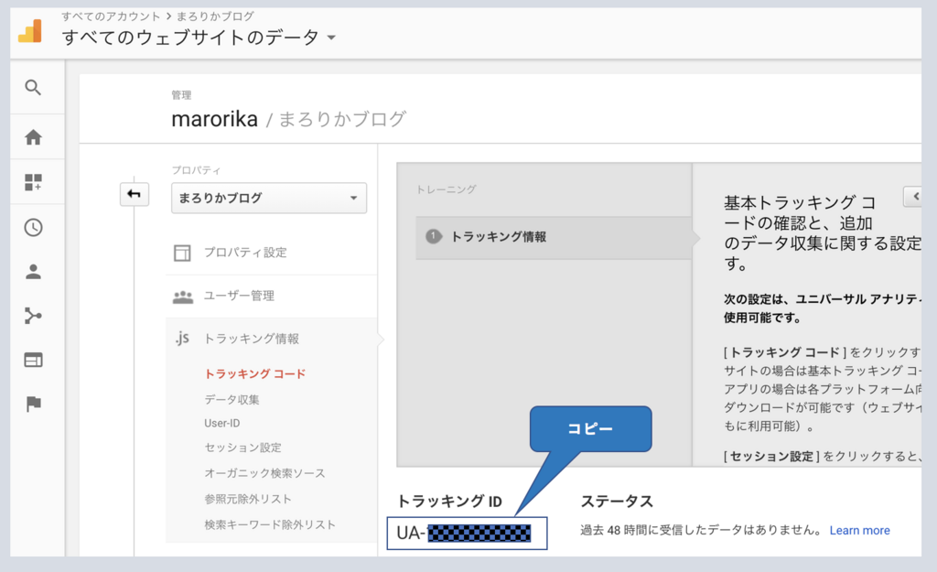
Task: Open ユーザー管理
Action: [239, 296]
